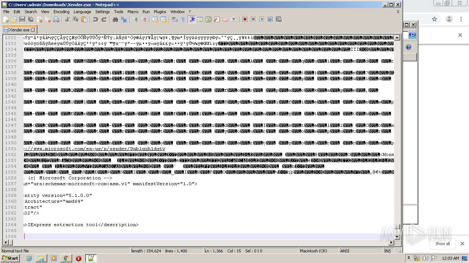
Task: Click the Save All toolbar icon
Action: pyautogui.click(x=31, y=19)
